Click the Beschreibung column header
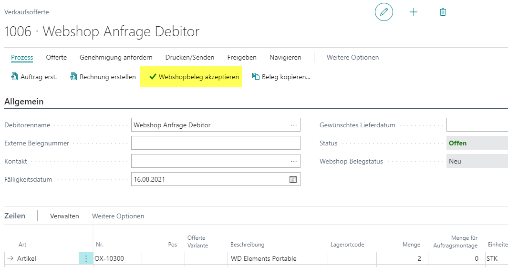Screen dimensions: 508x267 247,245
